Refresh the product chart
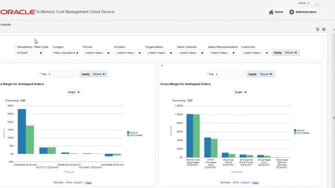Viewport: 335px width, 188px height. (59, 182)
